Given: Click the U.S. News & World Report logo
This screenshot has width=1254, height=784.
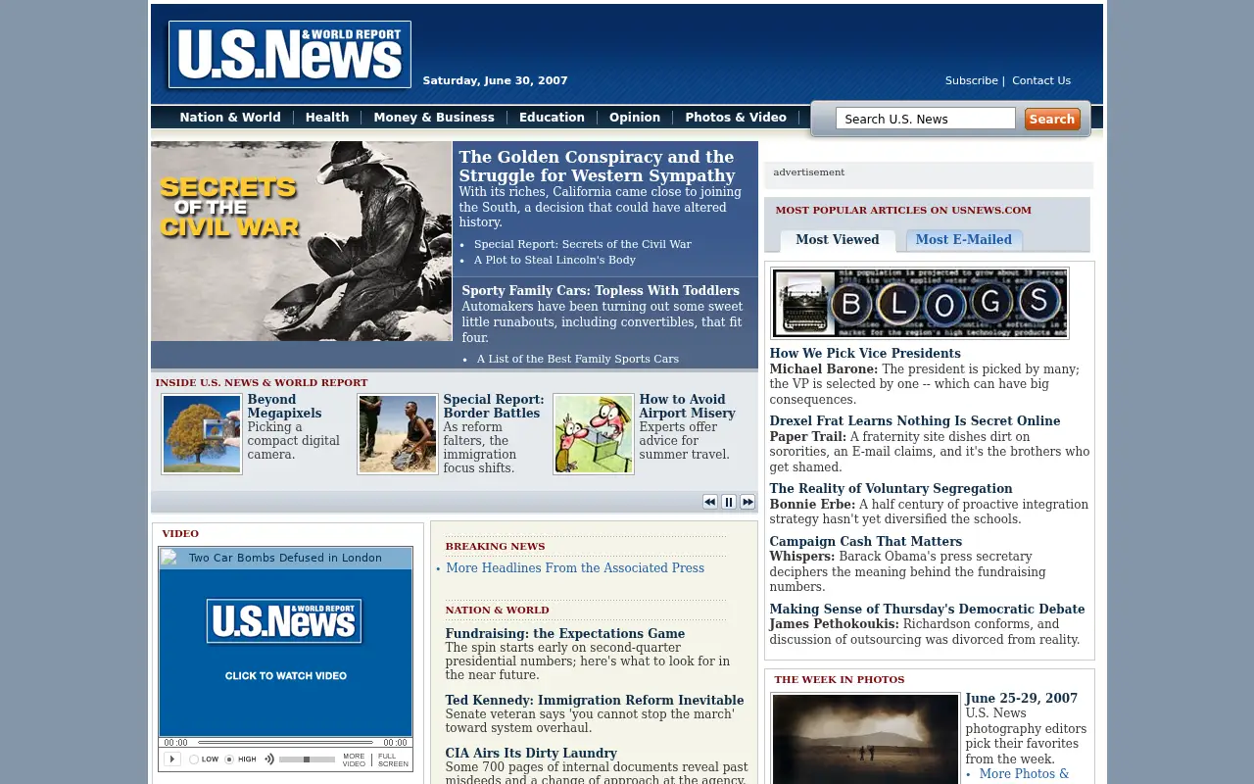Looking at the screenshot, I should coord(290,55).
